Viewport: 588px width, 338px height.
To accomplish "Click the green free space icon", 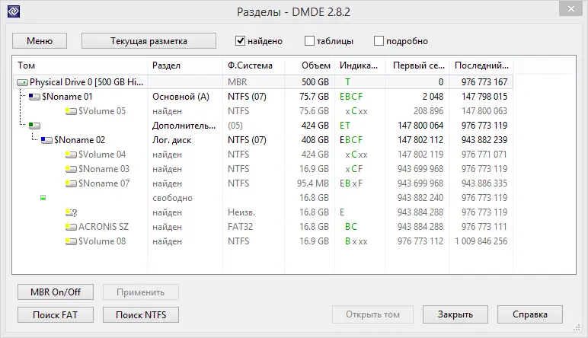I will (x=43, y=198).
